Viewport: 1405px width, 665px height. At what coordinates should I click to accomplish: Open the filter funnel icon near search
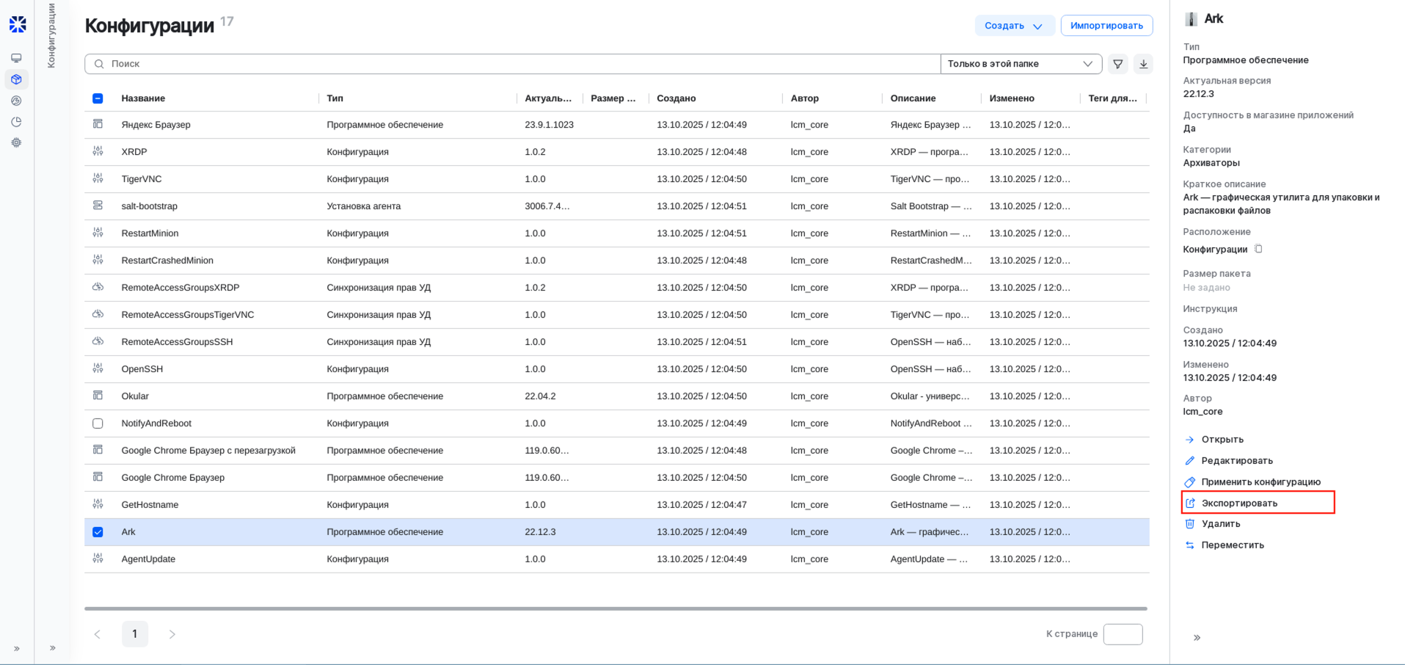tap(1117, 64)
